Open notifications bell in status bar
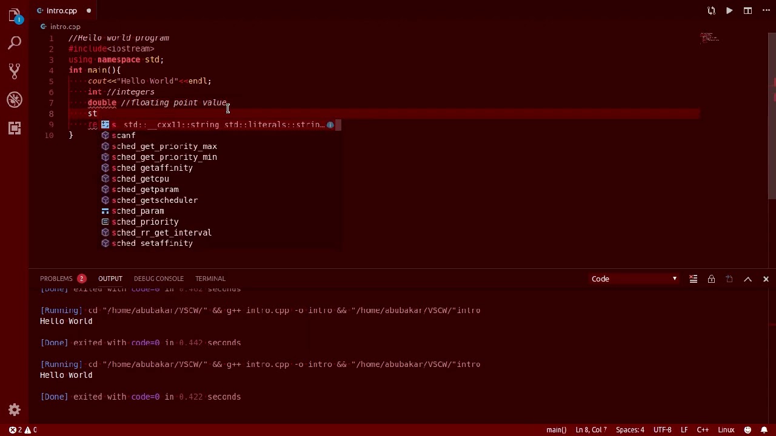Screen dimensions: 776x436 click(764, 430)
